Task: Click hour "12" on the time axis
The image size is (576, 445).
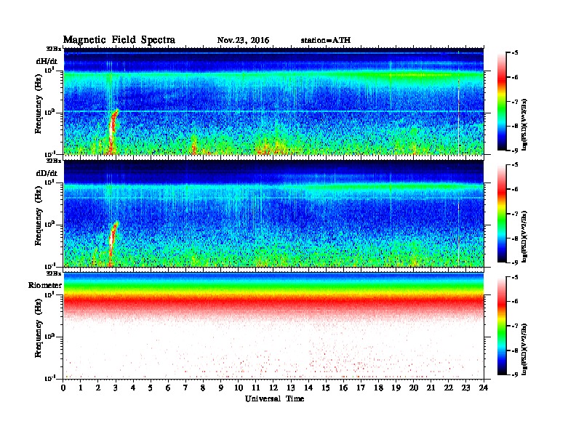Action: coord(273,388)
